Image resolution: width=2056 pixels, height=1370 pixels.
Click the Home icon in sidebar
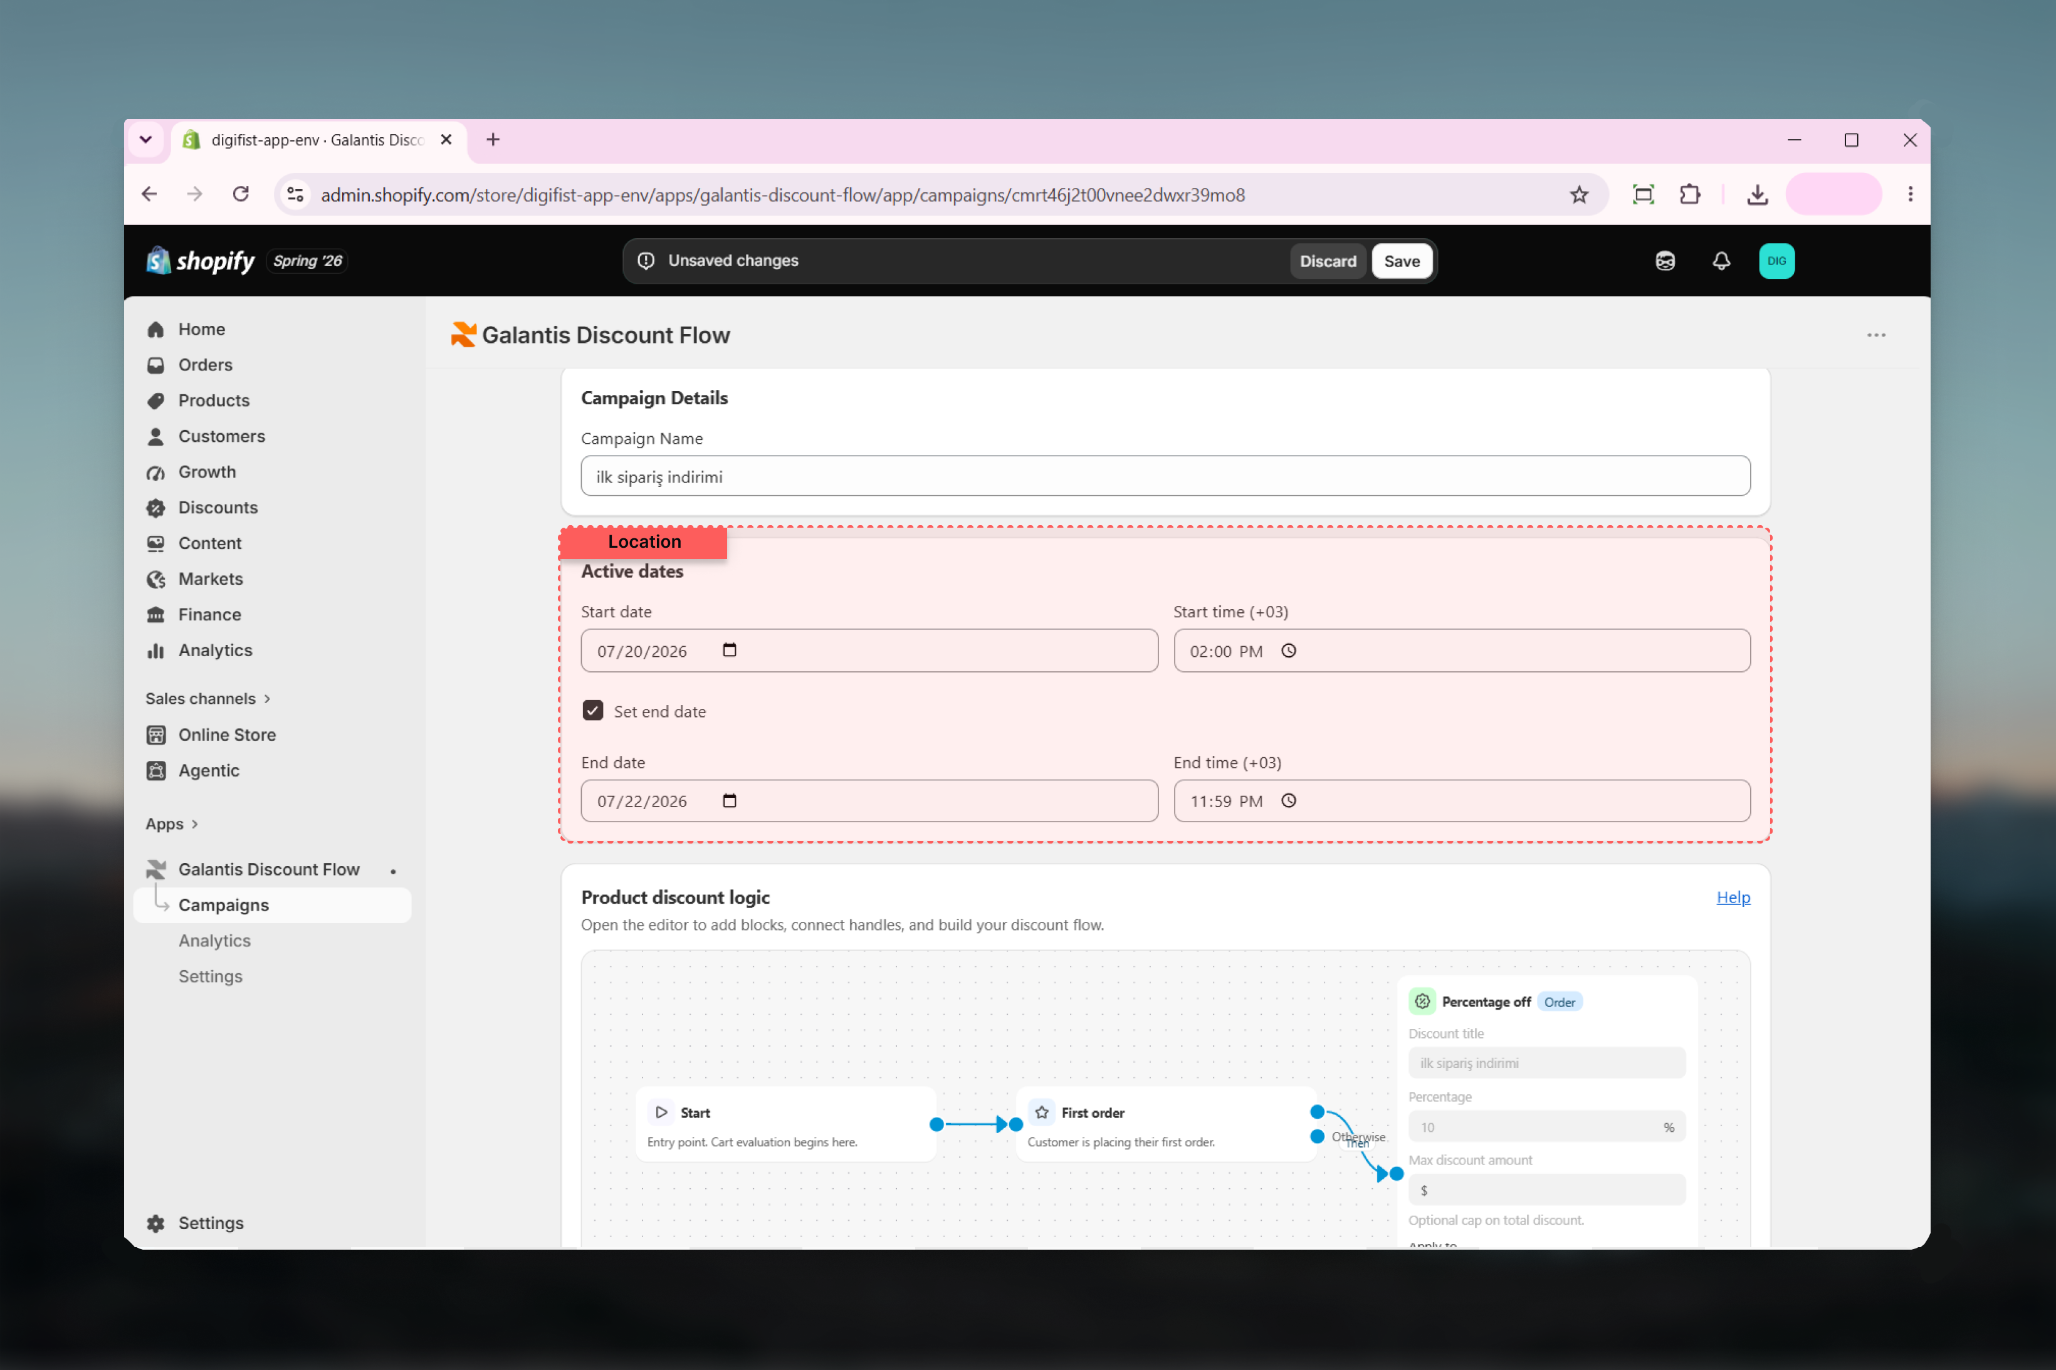tap(157, 330)
